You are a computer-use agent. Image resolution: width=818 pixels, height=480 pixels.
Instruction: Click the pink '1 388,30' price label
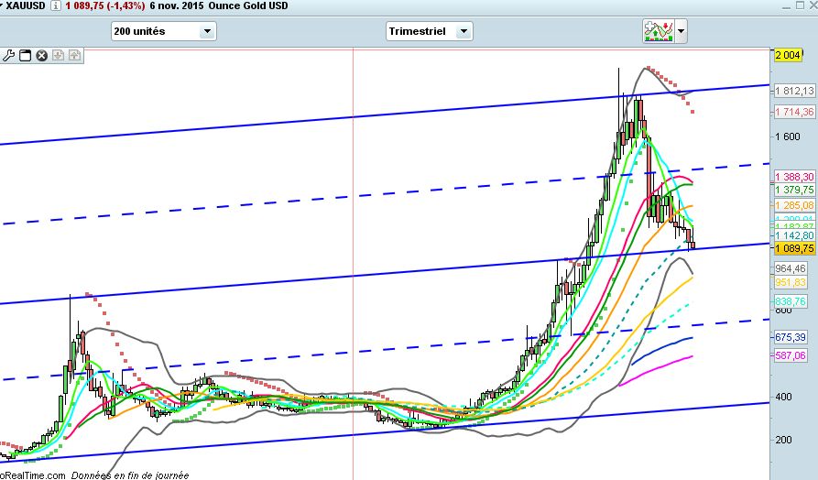(x=794, y=177)
